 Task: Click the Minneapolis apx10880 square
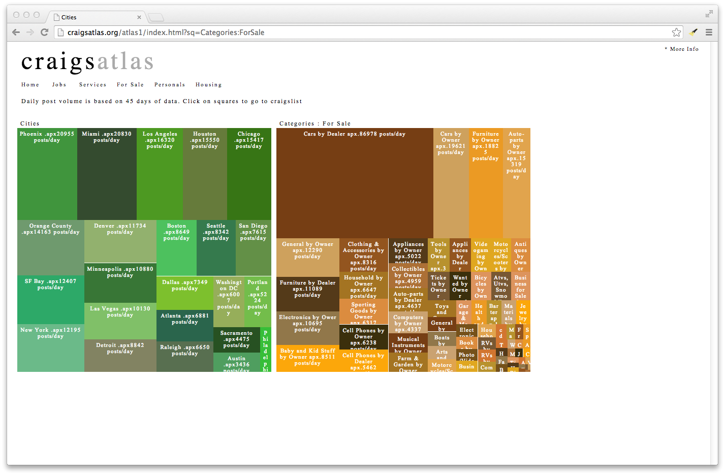pos(120,282)
